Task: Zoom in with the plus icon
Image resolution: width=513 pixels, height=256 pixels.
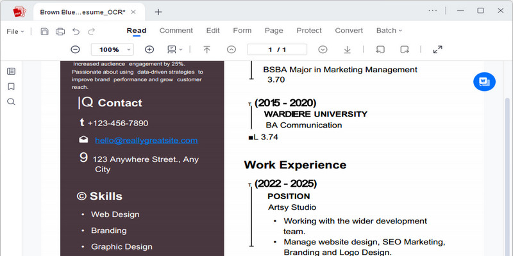Action: click(149, 50)
